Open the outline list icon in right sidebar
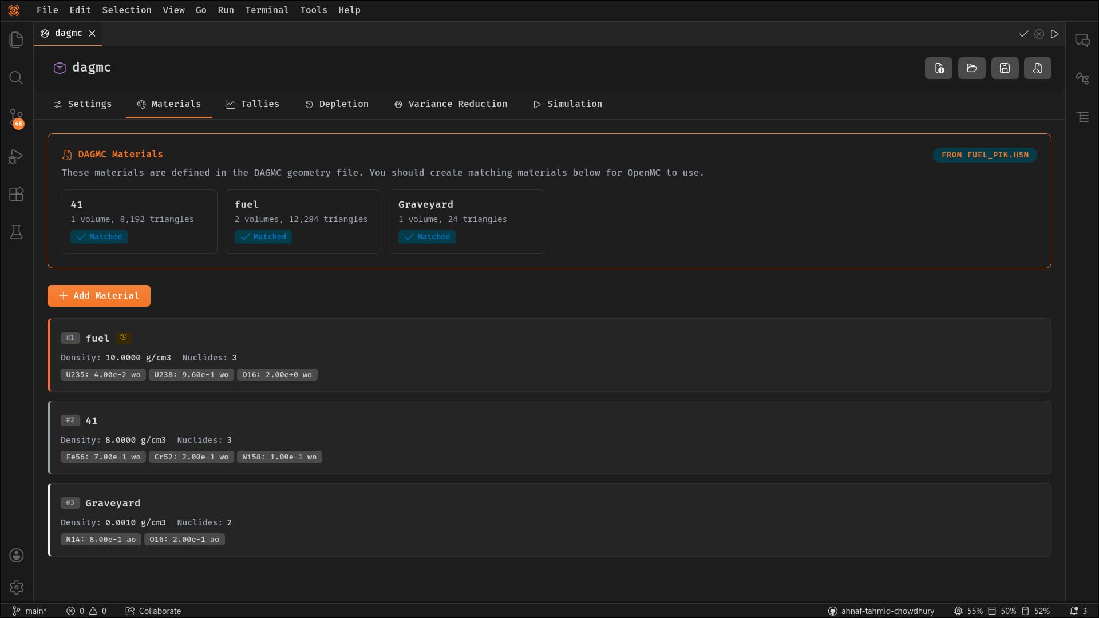The image size is (1099, 618). click(x=1082, y=117)
